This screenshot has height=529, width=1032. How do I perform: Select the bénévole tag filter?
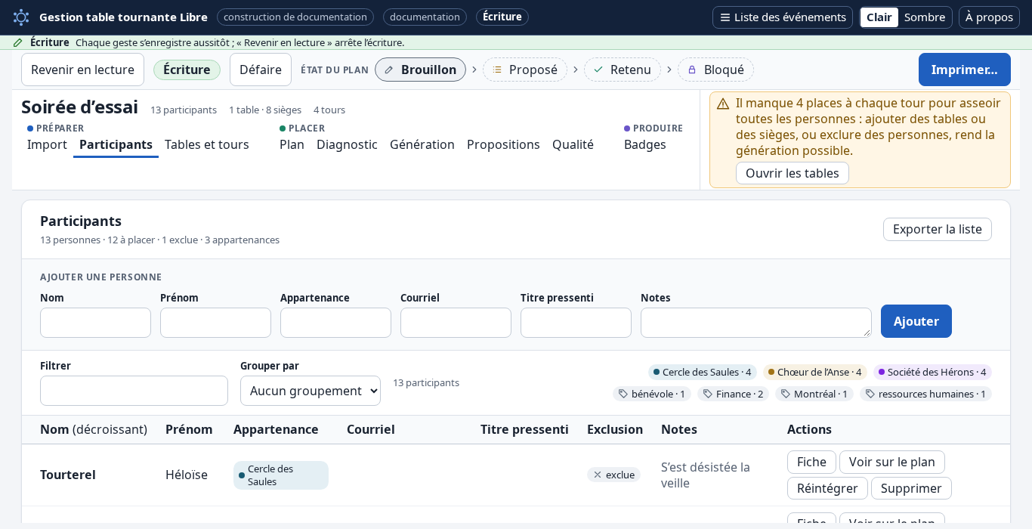click(x=652, y=394)
